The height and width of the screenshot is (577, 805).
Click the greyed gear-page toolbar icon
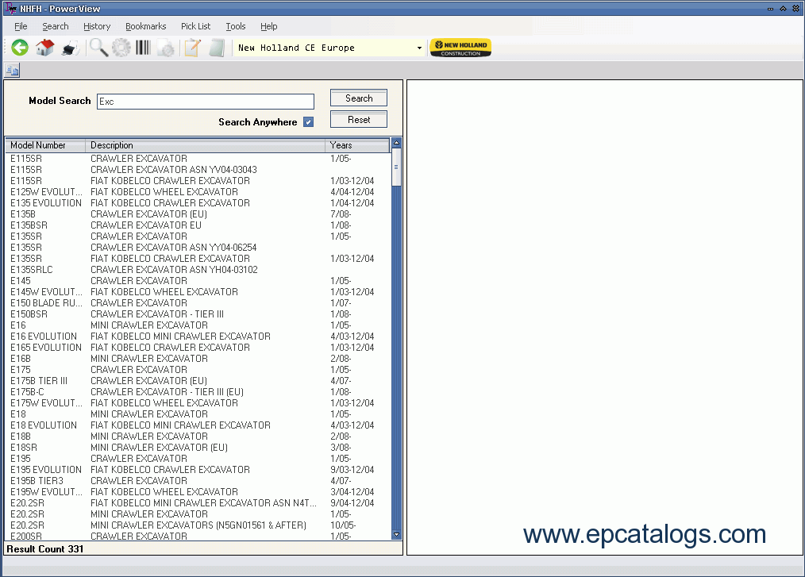166,48
